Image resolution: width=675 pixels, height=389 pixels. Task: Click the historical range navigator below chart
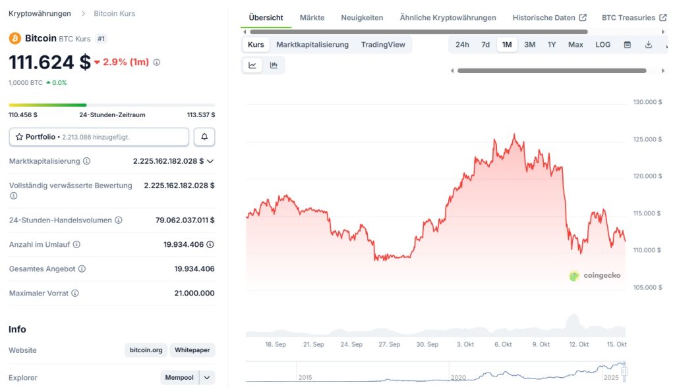[435, 372]
